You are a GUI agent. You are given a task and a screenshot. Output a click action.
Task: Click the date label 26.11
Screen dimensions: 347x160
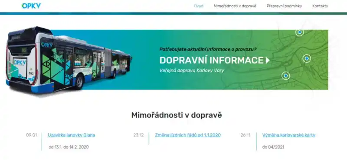click(x=246, y=135)
